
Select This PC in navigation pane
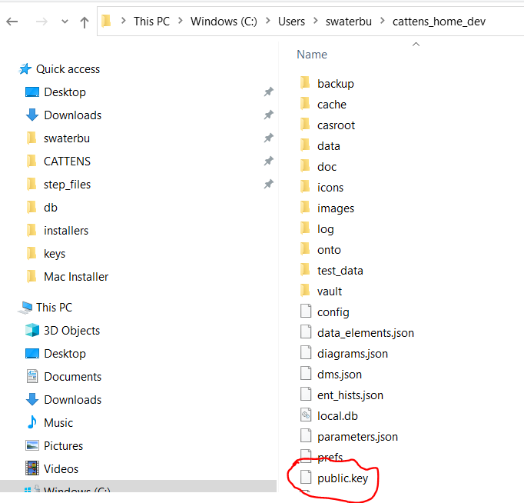[54, 308]
